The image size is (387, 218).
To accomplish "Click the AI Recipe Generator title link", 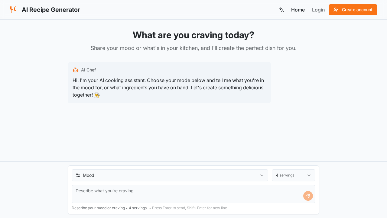I will (x=51, y=10).
